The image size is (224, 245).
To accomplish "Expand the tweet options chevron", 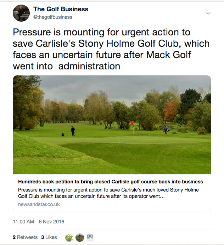I will click(x=208, y=13).
